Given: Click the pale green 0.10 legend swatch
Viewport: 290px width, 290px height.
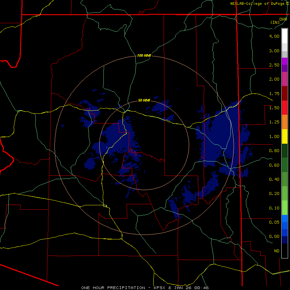Looking at the screenshot, I should pos(285,208).
